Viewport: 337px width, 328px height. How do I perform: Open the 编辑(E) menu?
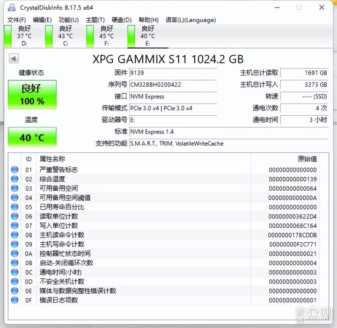[x=42, y=20]
